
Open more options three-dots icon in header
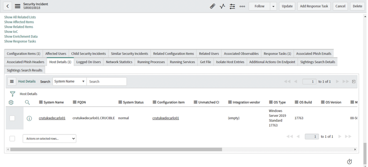click(x=242, y=6)
